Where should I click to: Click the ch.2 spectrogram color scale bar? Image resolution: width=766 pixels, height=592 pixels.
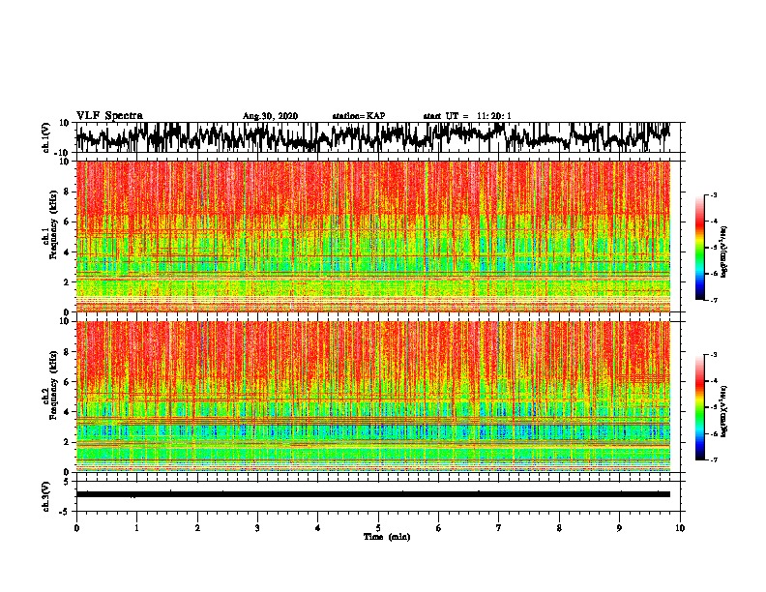point(699,407)
